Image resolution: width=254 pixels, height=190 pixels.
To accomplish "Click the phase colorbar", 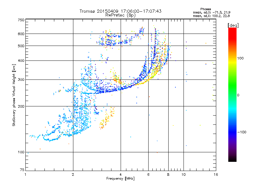I will (232, 94).
